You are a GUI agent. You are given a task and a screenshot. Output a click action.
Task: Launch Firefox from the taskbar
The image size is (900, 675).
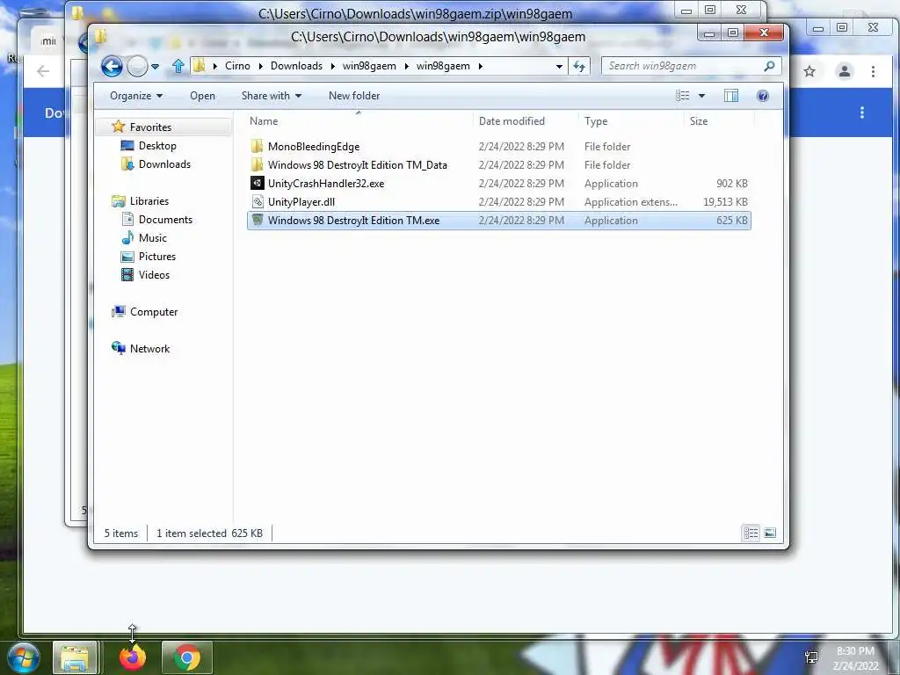tap(132, 657)
